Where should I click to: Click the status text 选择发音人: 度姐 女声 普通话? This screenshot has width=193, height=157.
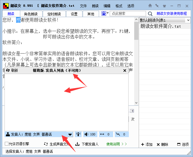(x=29, y=151)
